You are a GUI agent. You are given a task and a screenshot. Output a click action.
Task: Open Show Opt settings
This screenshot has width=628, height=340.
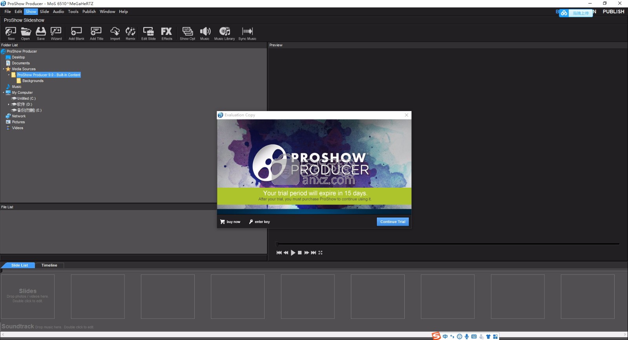188,33
